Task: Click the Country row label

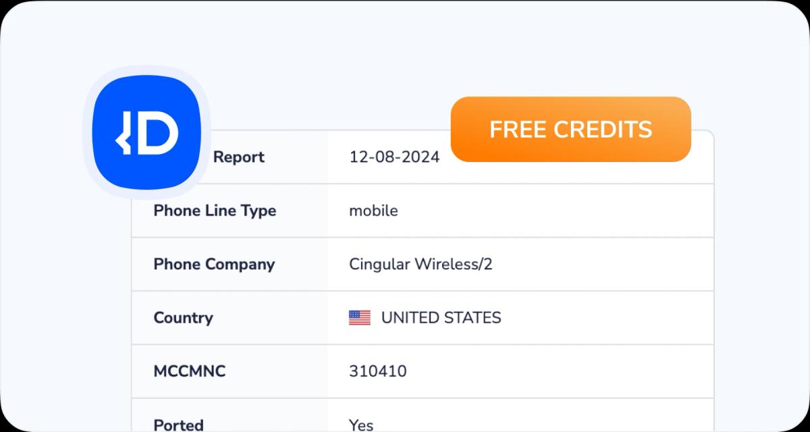Action: [x=183, y=317]
